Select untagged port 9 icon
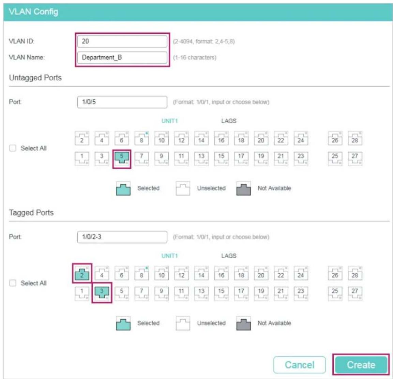Screen dimensions: 393x379 [162, 159]
